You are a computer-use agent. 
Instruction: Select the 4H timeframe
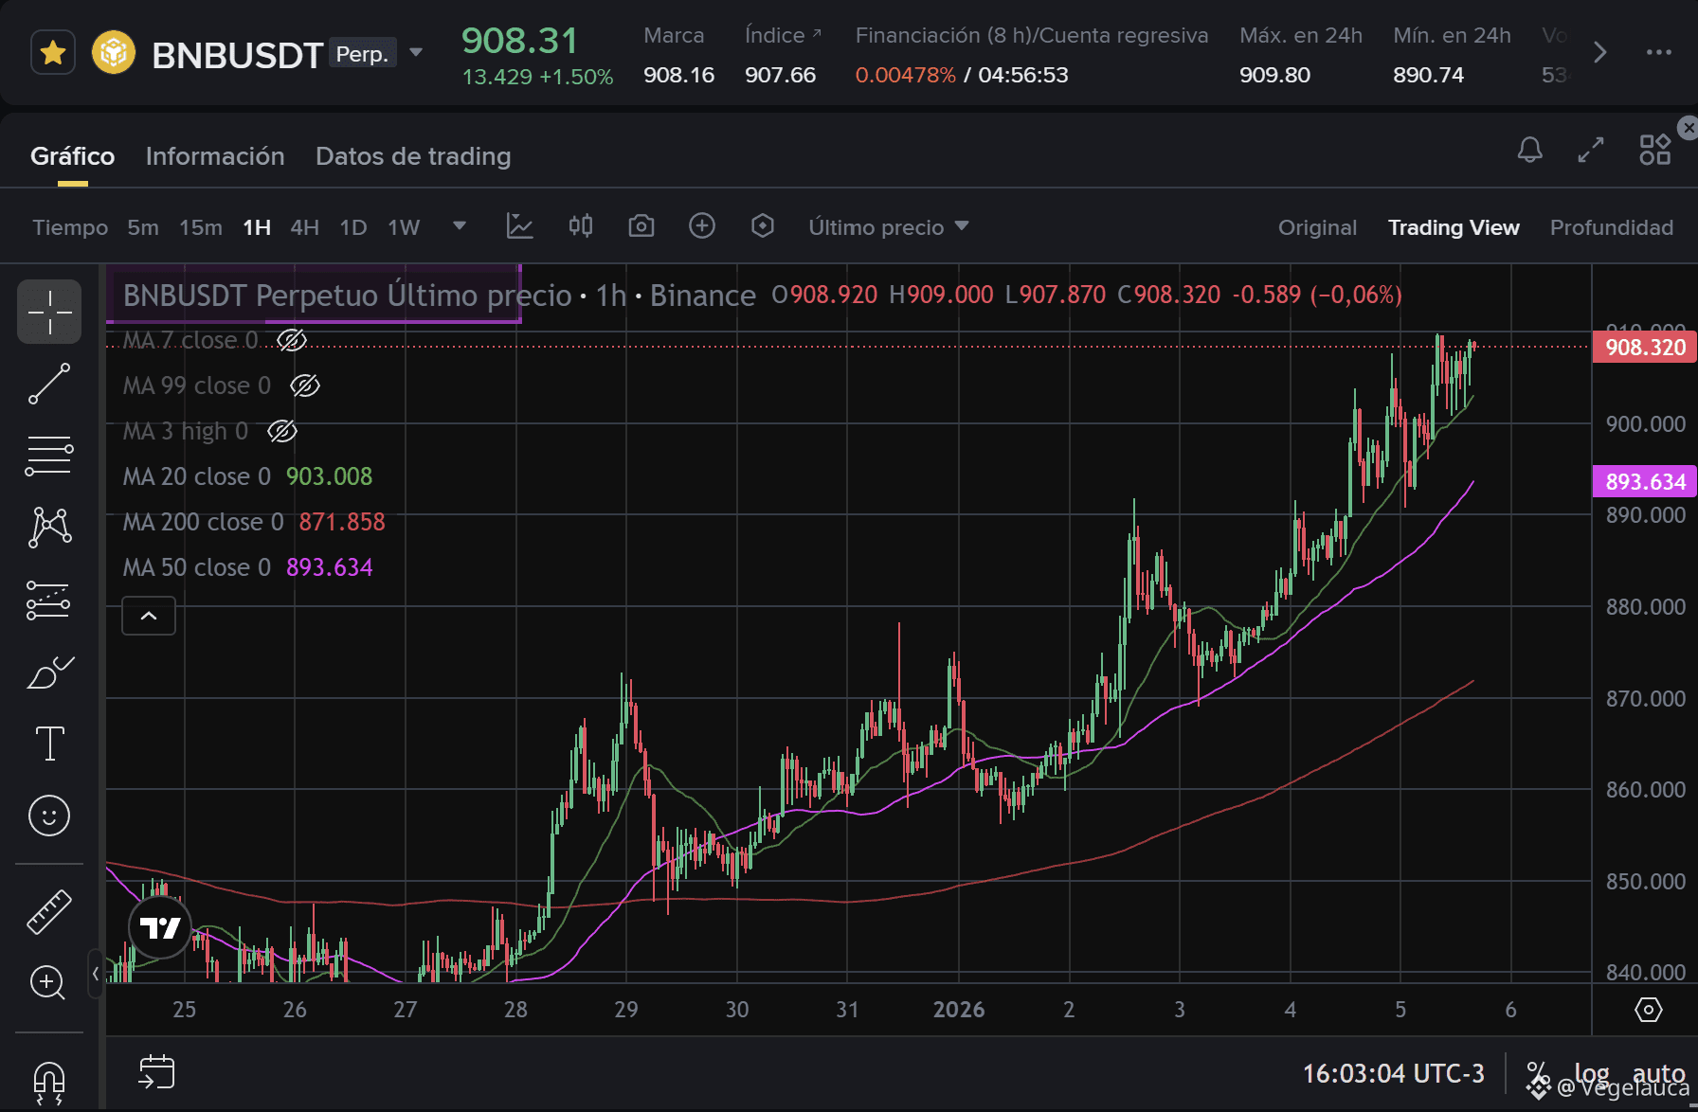(x=304, y=227)
